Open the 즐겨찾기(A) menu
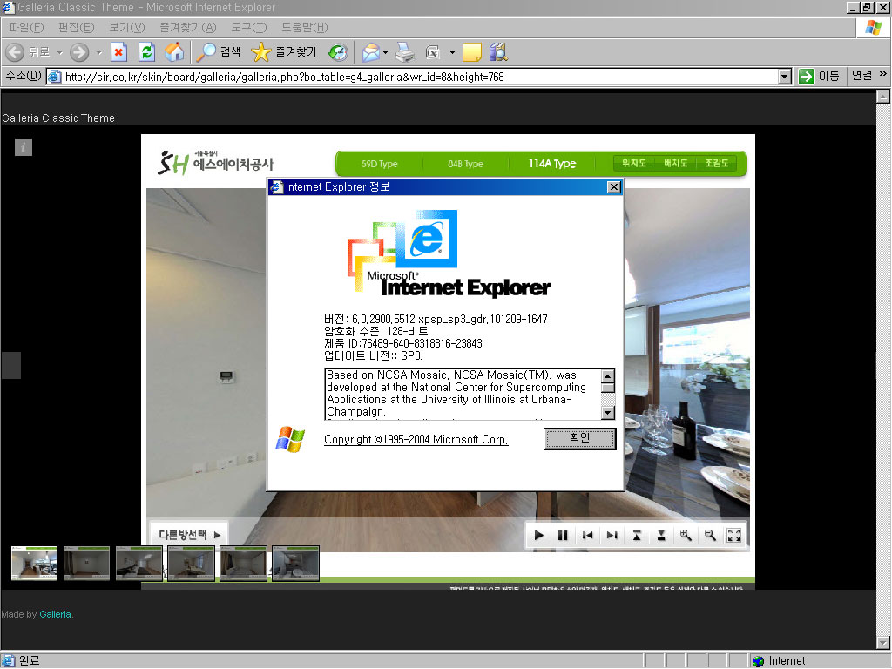The width and height of the screenshot is (892, 669). pos(187,27)
